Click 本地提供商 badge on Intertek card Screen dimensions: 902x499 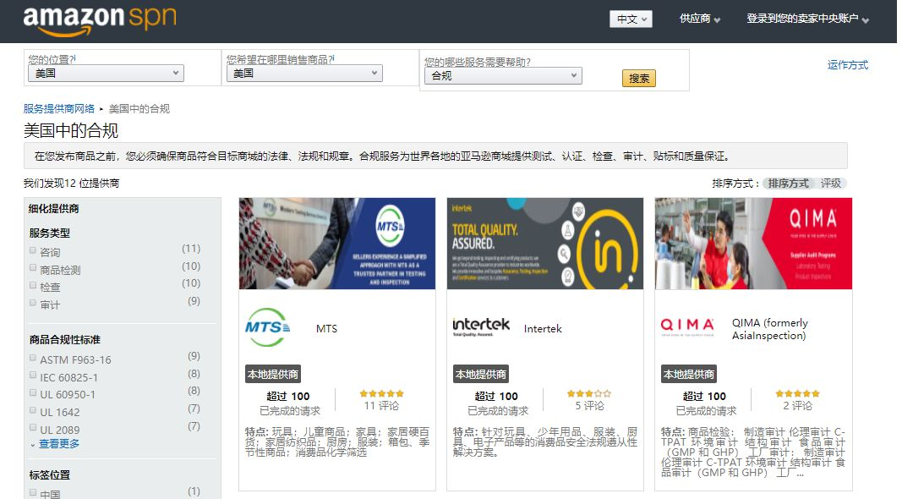click(x=481, y=374)
